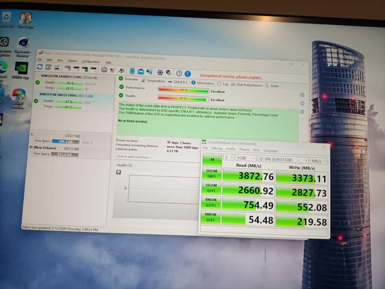Open Microsoft Edge desktop icon
385x289 pixels.
point(3,71)
